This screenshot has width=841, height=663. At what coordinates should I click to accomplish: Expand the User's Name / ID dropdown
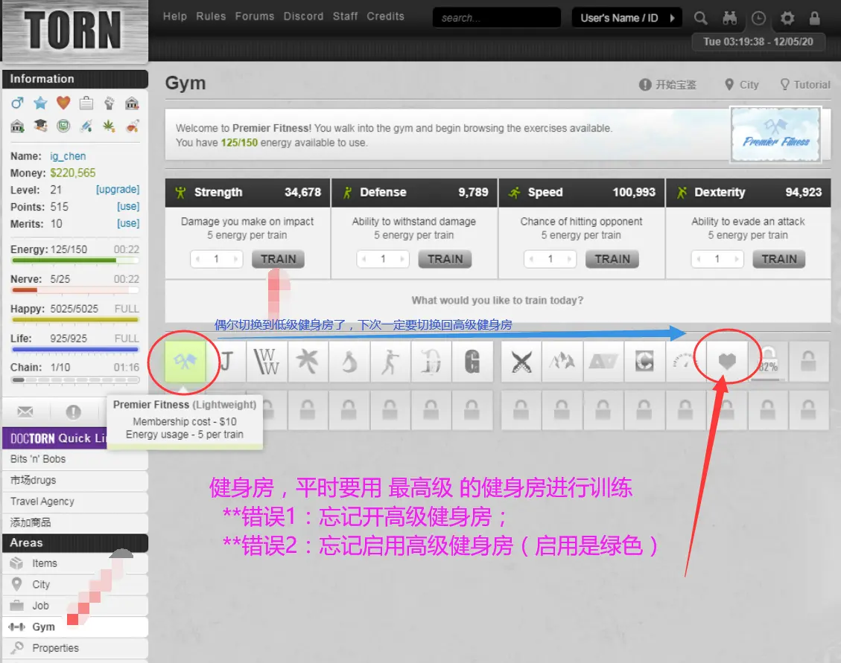[x=673, y=18]
